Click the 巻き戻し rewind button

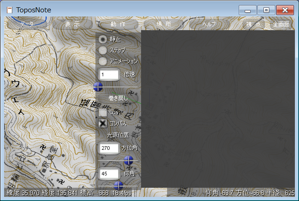118,98
